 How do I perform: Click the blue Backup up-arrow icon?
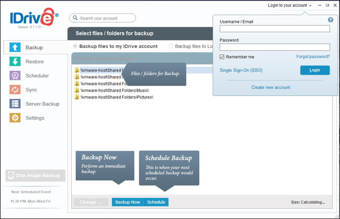pyautogui.click(x=15, y=47)
